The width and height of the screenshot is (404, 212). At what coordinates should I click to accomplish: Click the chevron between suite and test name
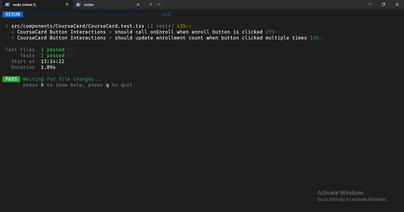[110, 32]
